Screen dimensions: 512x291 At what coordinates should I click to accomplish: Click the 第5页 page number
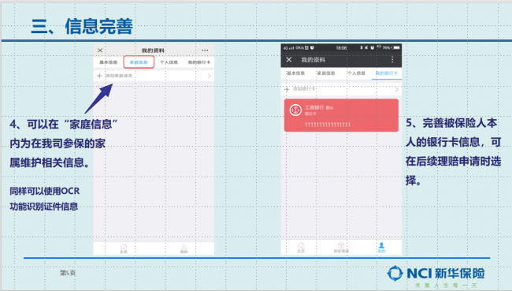point(68,273)
